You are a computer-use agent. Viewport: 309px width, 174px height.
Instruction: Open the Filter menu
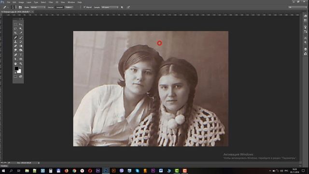coord(51,2)
